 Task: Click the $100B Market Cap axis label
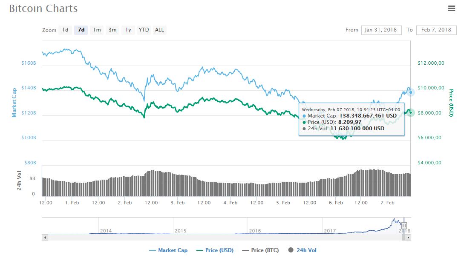click(29, 138)
